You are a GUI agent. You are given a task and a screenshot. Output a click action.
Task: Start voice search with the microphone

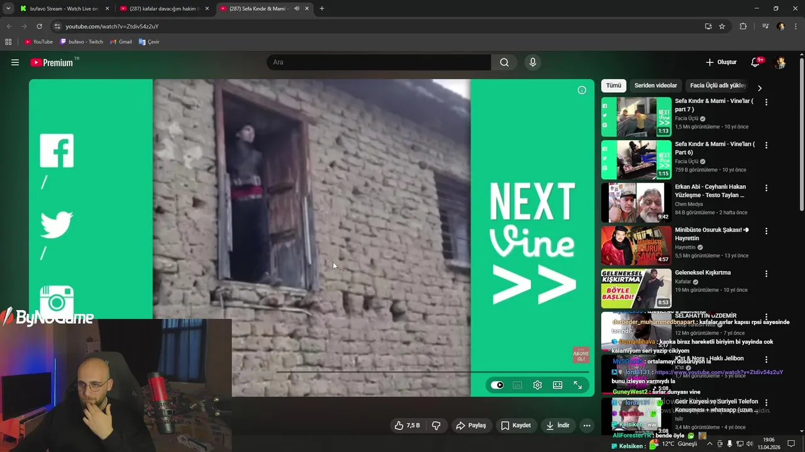[x=533, y=62]
